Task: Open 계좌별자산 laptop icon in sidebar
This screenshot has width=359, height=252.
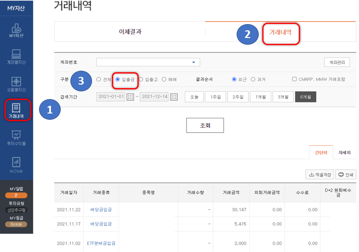Action: click(16, 57)
